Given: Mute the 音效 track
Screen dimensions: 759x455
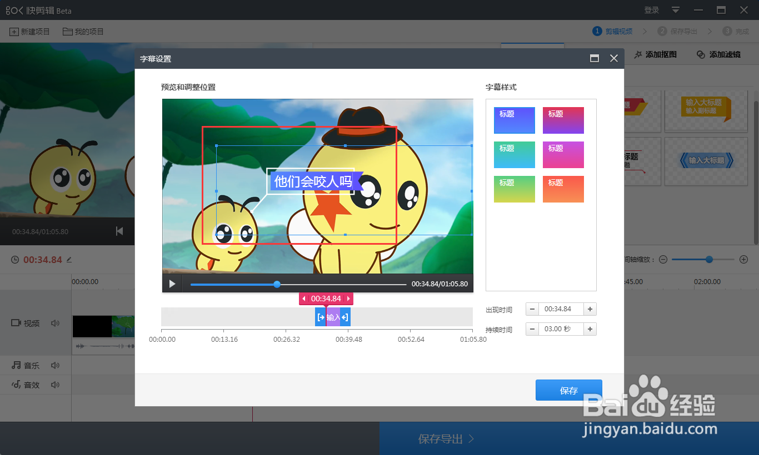Looking at the screenshot, I should coord(55,385).
